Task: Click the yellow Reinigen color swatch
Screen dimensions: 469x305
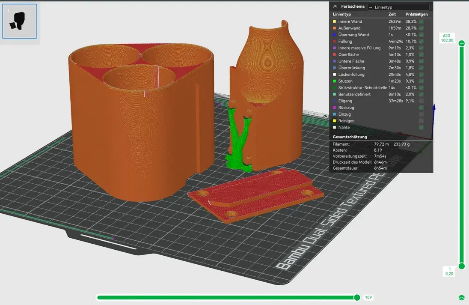Action: [x=334, y=121]
